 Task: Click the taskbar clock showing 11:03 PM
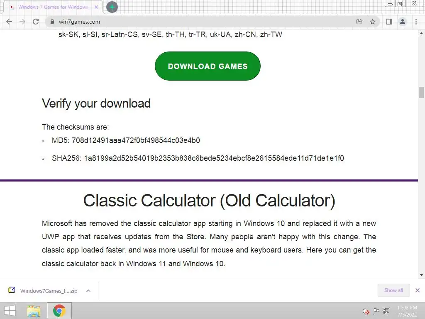[407, 311]
